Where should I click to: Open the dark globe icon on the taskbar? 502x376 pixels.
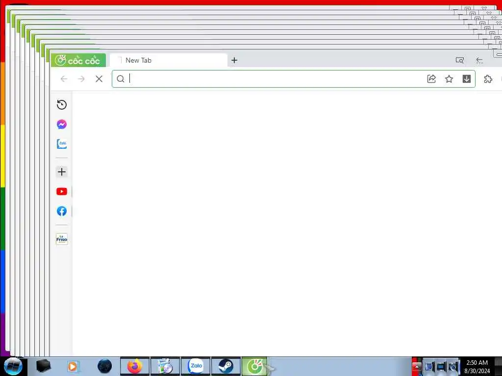coord(105,366)
